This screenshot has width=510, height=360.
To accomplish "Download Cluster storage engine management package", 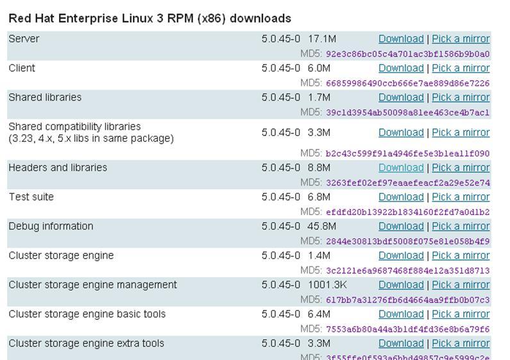I will pyautogui.click(x=401, y=285).
